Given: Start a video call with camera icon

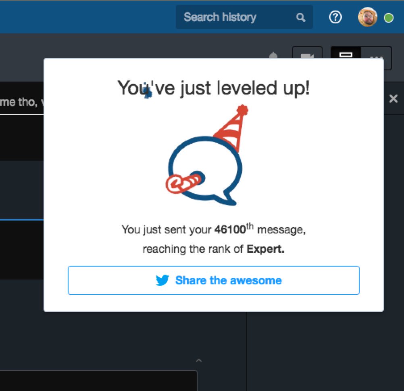Looking at the screenshot, I should 307,53.
